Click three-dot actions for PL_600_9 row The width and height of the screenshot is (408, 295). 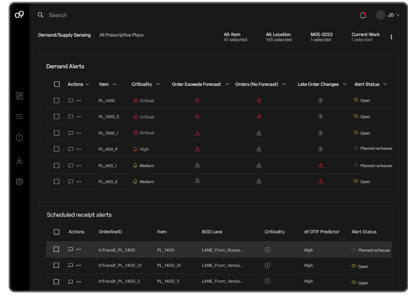tap(79, 149)
